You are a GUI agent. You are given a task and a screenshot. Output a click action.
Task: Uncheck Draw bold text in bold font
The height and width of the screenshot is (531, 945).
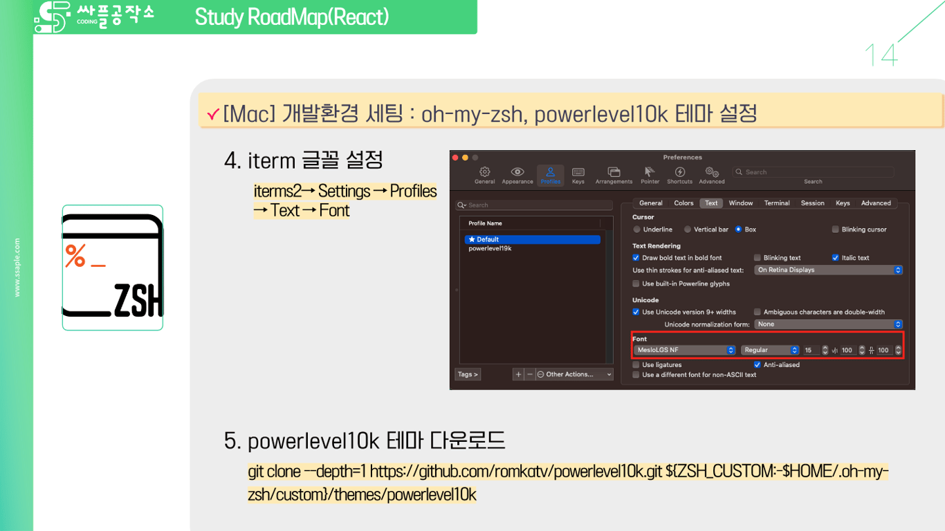click(x=636, y=257)
